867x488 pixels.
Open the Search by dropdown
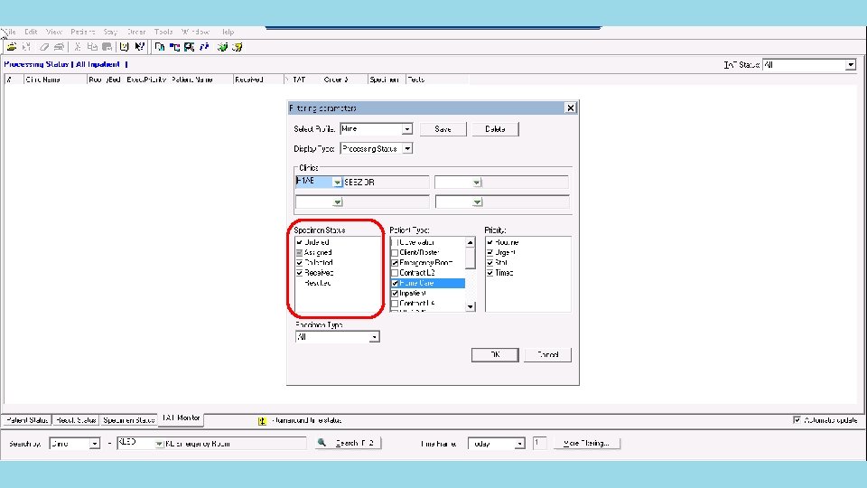pos(95,444)
